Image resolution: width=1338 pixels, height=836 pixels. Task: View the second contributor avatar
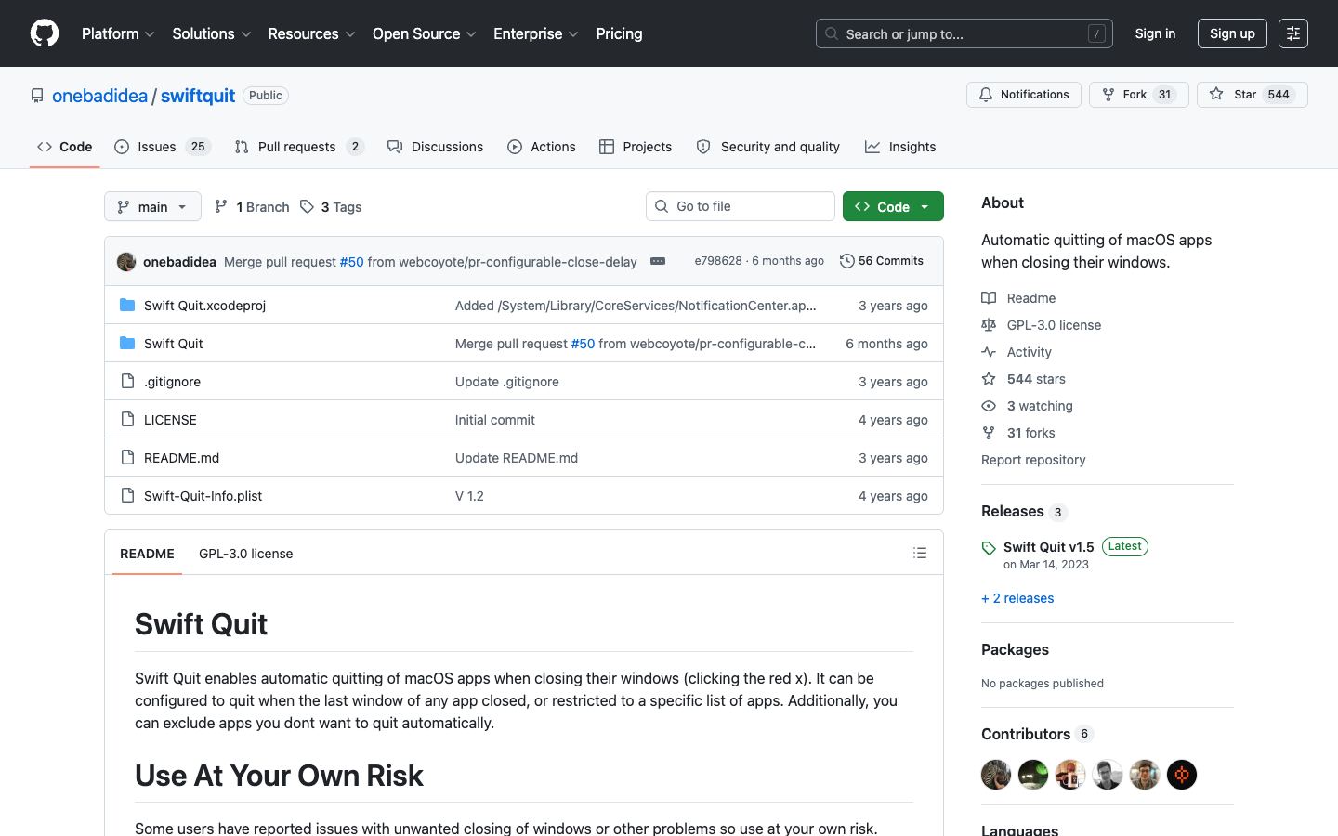point(1033,775)
